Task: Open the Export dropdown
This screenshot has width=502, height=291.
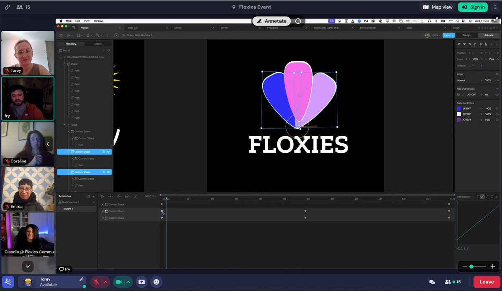Action: [448, 35]
